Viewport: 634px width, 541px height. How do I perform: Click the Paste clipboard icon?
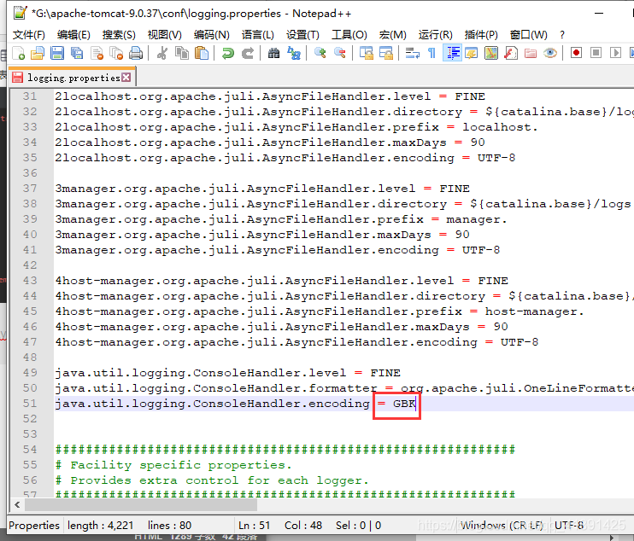click(x=202, y=53)
